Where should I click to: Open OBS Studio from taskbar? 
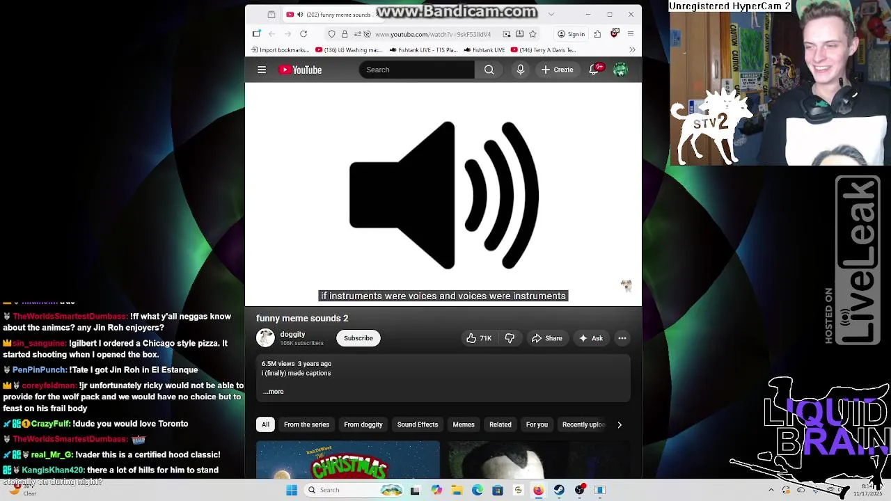click(580, 490)
